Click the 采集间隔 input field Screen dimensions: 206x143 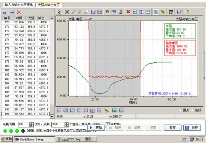click(24, 124)
